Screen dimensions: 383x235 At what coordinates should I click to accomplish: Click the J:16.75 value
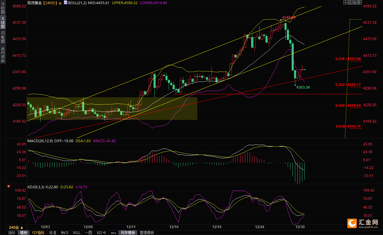click(82, 187)
